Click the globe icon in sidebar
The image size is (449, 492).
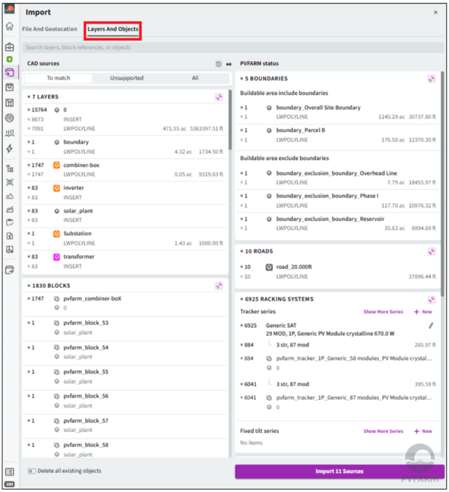click(x=10, y=118)
